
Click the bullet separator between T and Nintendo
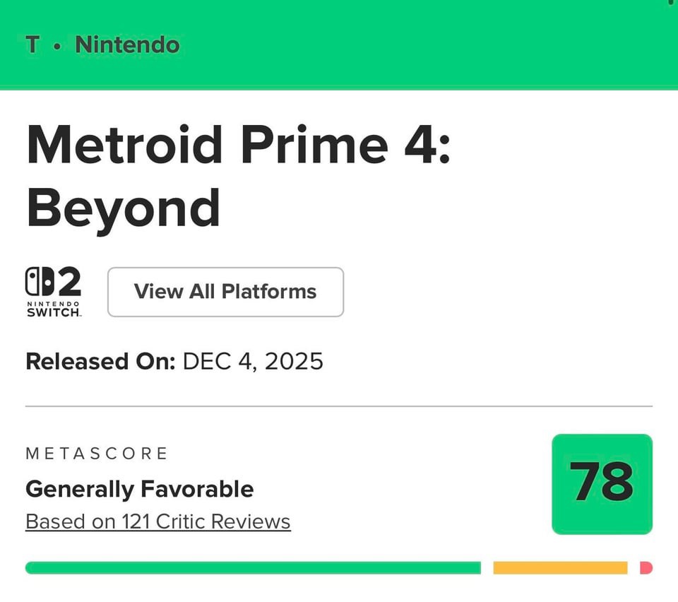58,46
